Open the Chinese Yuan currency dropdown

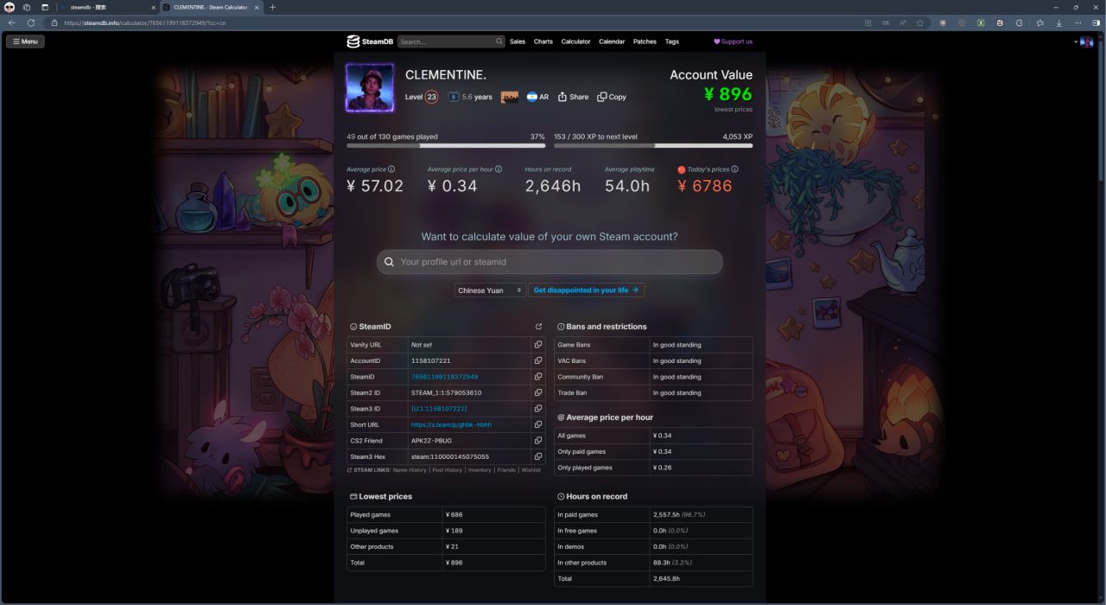(x=490, y=290)
